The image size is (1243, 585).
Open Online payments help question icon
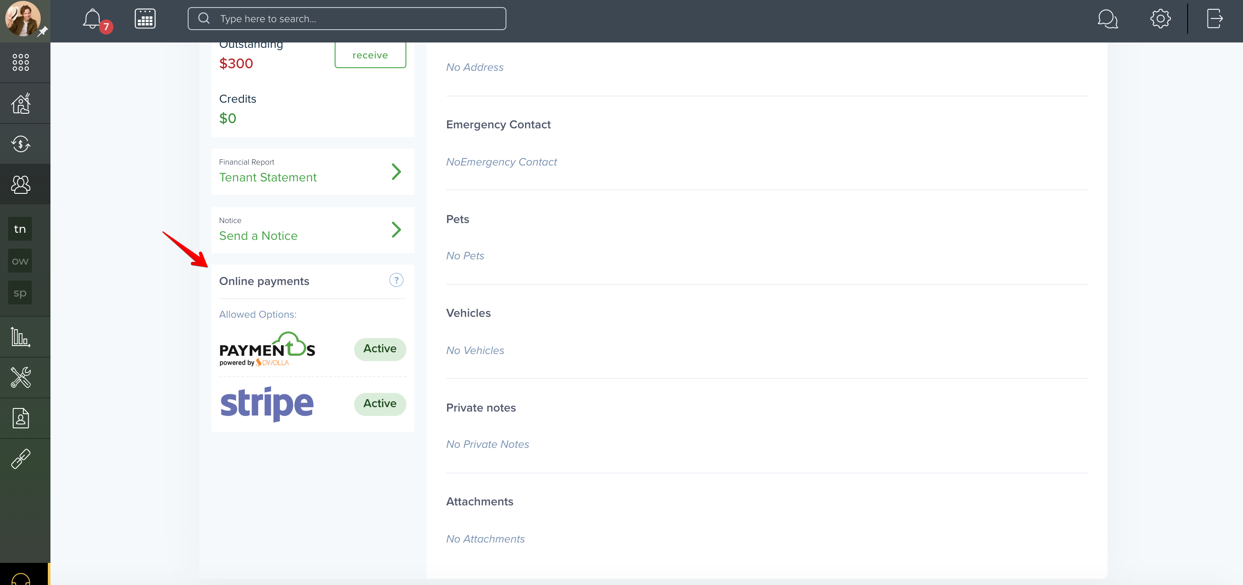tap(396, 280)
